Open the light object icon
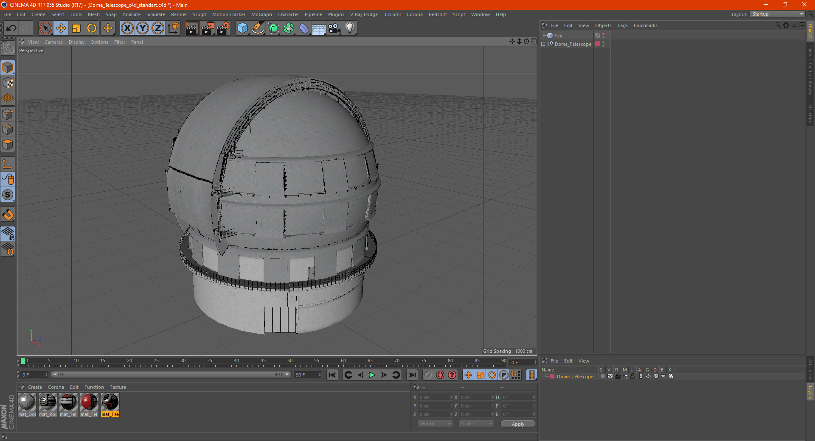The width and height of the screenshot is (815, 441). click(349, 28)
